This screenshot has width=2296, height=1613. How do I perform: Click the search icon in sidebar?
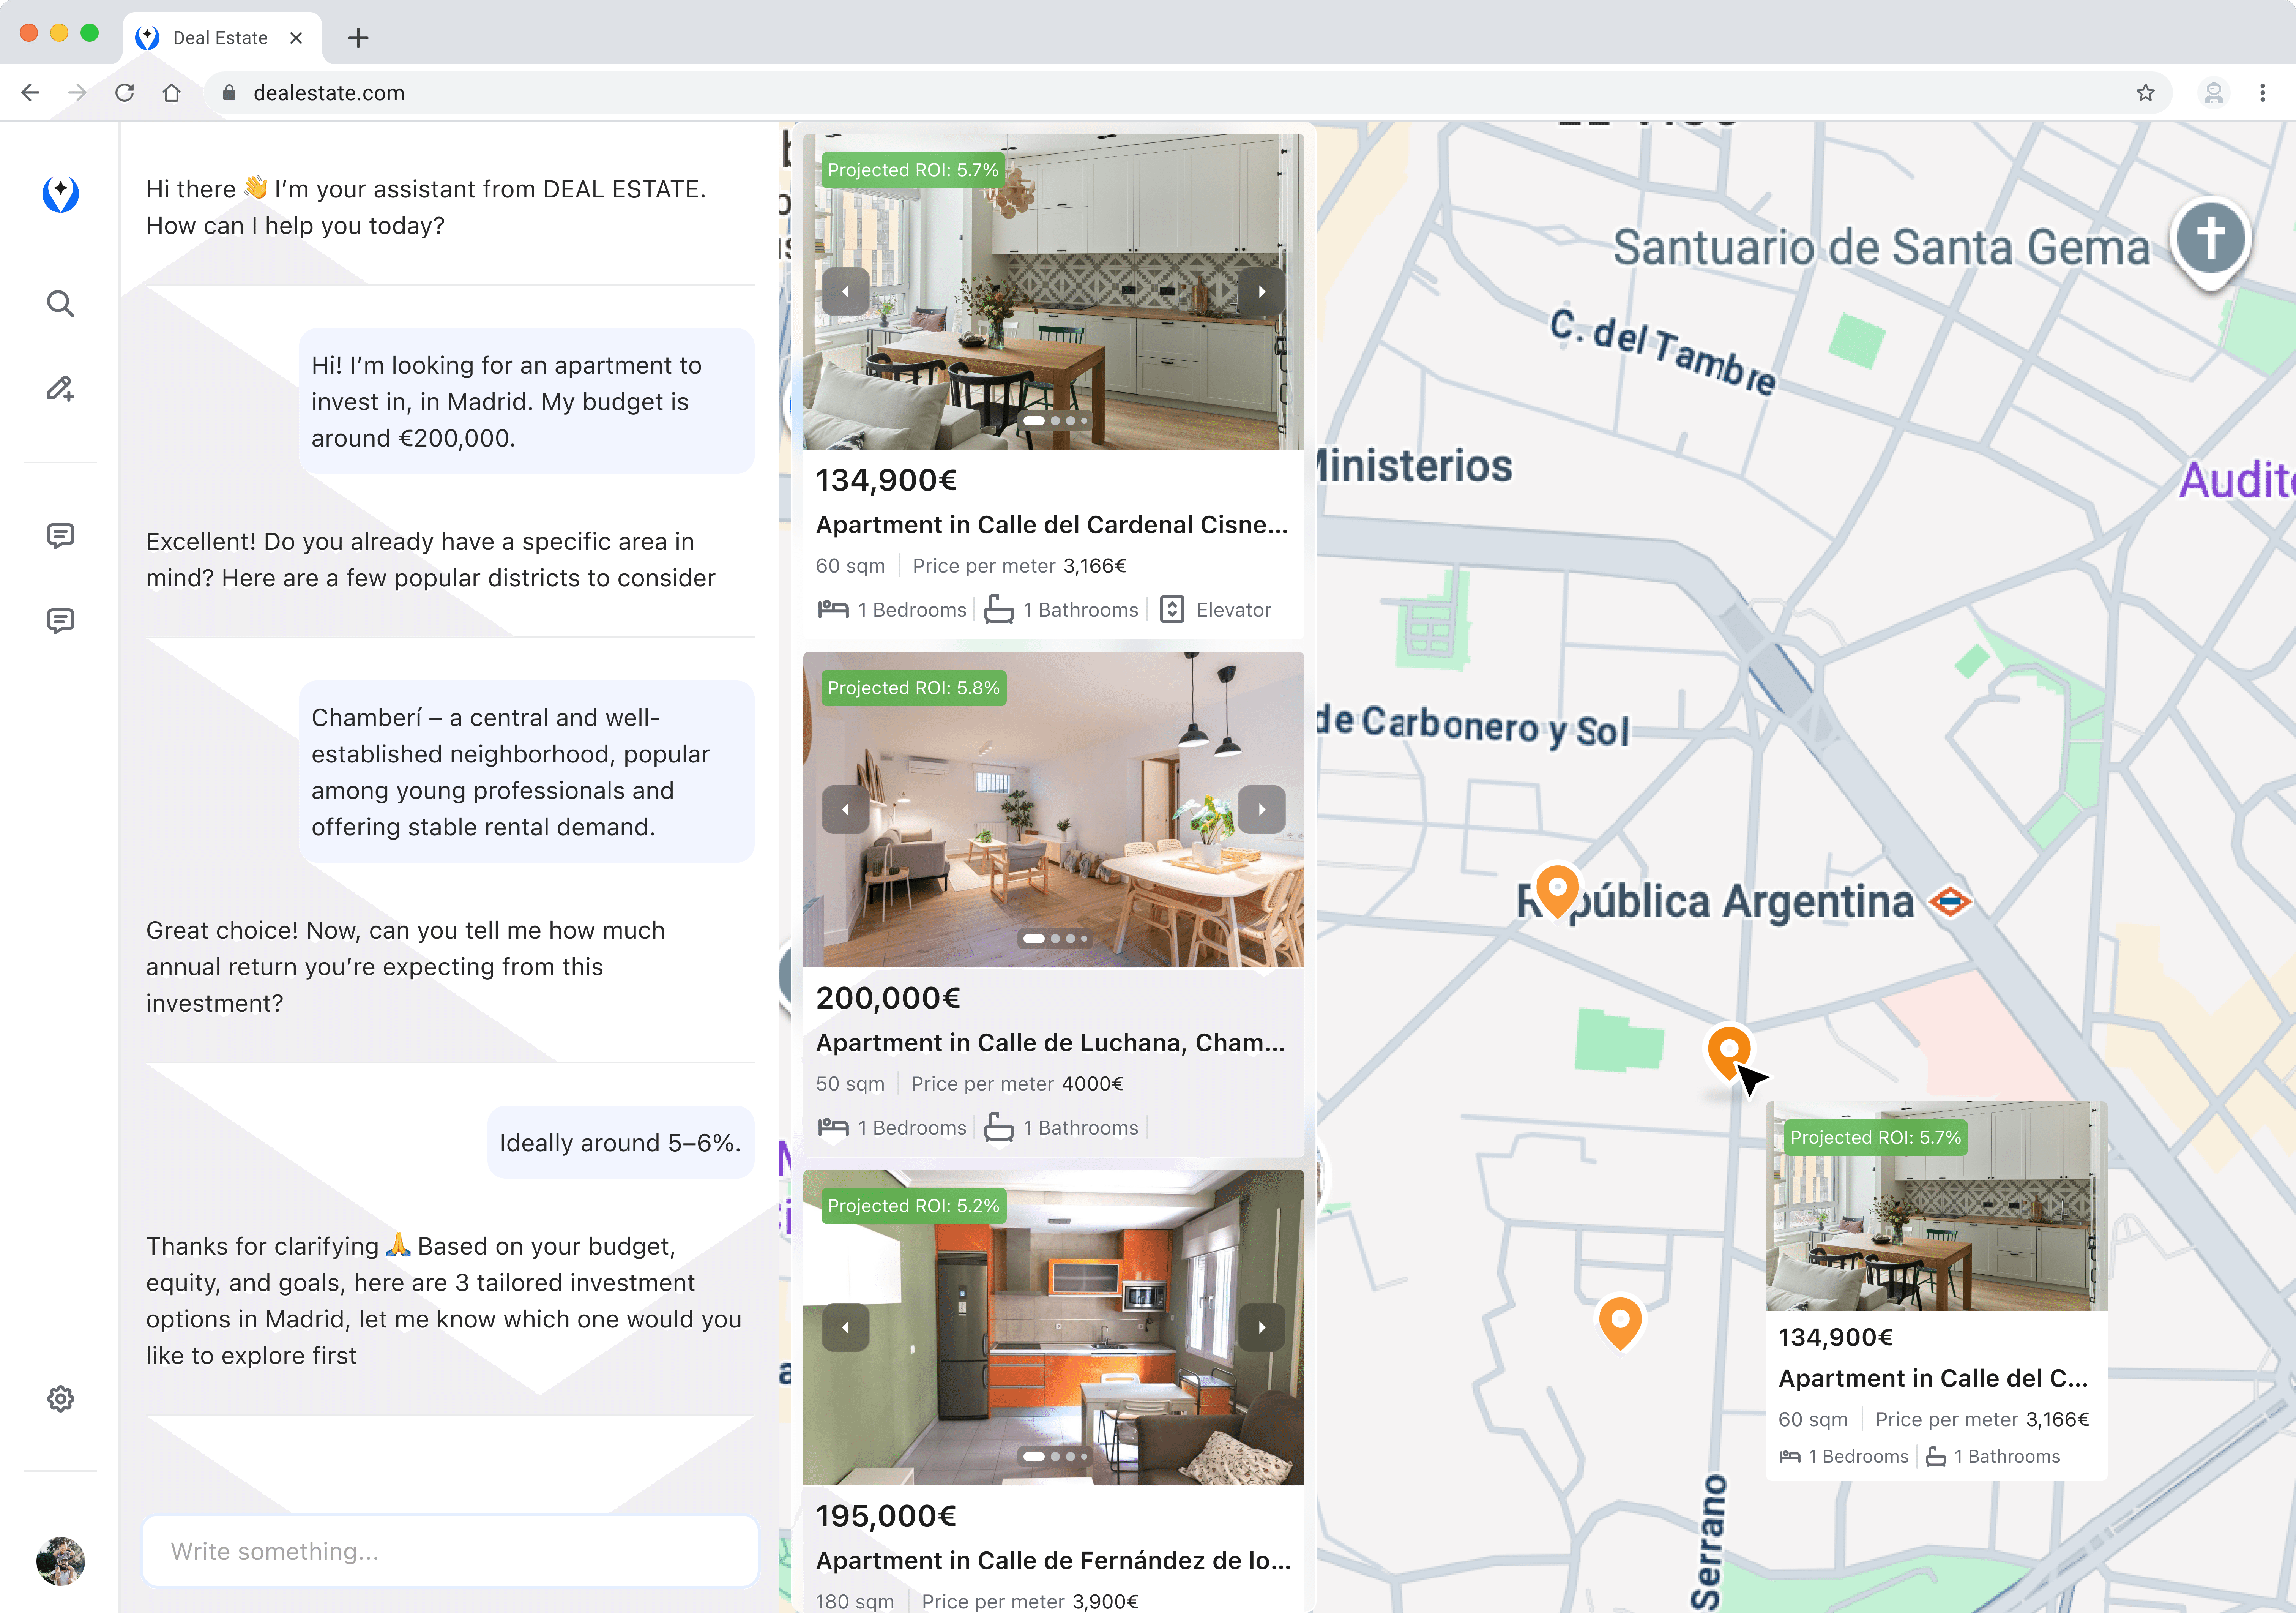pos(60,303)
